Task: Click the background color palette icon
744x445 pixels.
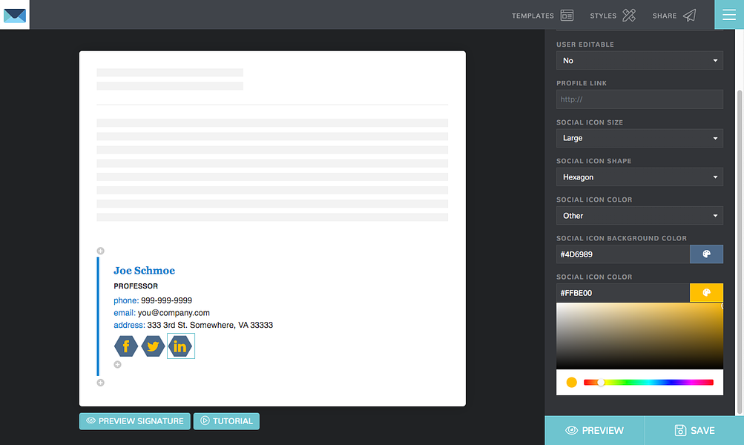Action: [x=706, y=254]
